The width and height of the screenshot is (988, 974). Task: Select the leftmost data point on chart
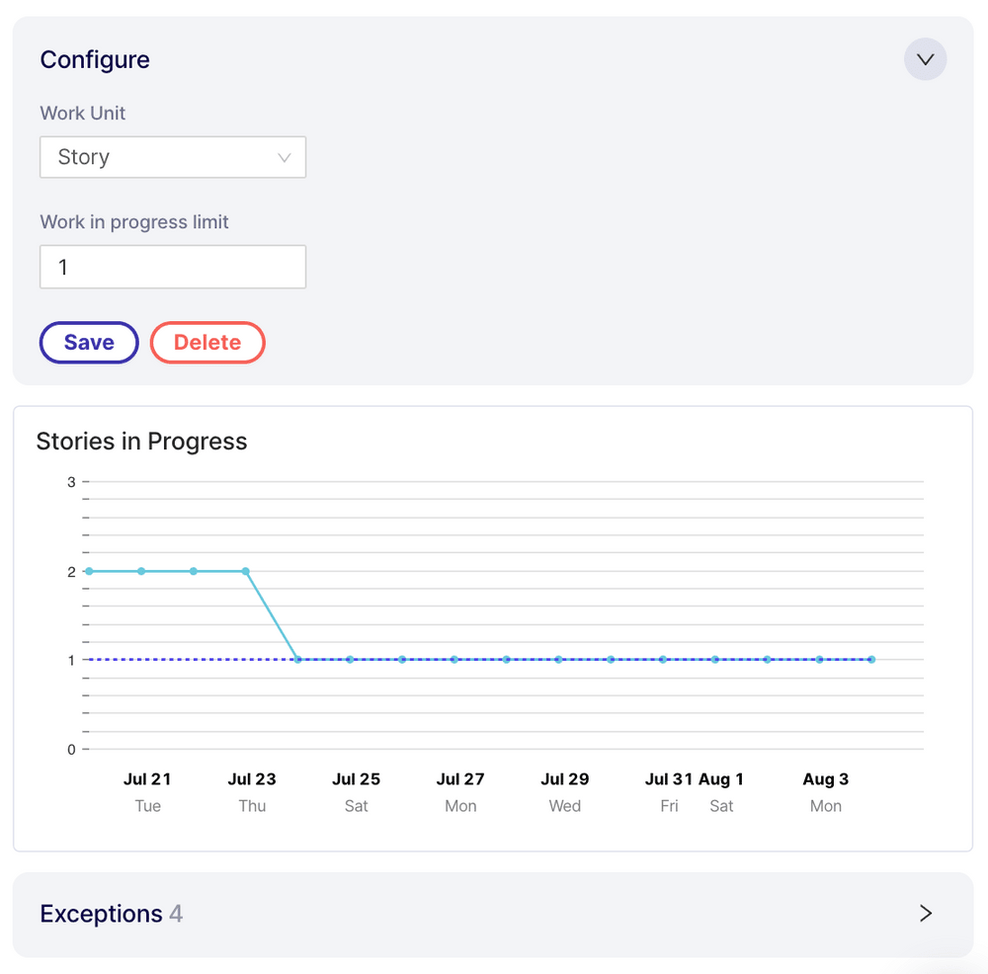(x=89, y=571)
